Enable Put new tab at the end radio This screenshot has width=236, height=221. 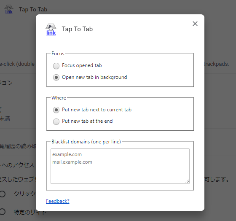tap(56, 121)
